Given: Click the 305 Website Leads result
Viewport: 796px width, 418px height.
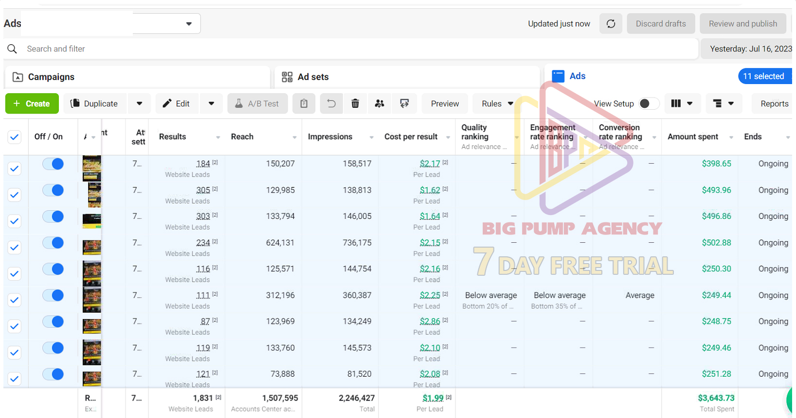Looking at the screenshot, I should tap(203, 190).
